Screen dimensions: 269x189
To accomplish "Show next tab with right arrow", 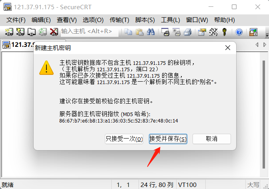I will (265, 44).
